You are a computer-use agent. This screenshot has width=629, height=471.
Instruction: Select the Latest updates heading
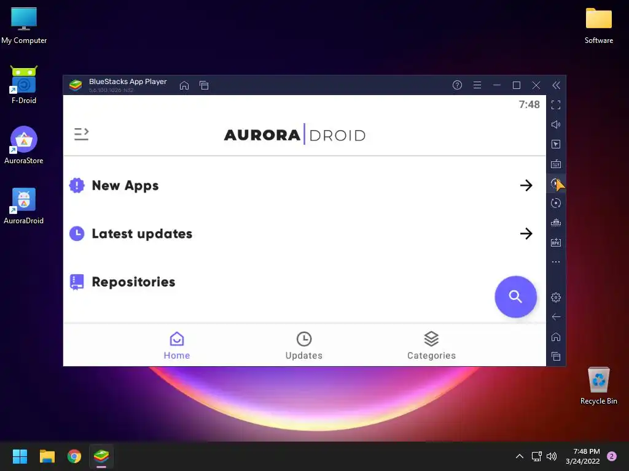click(142, 234)
